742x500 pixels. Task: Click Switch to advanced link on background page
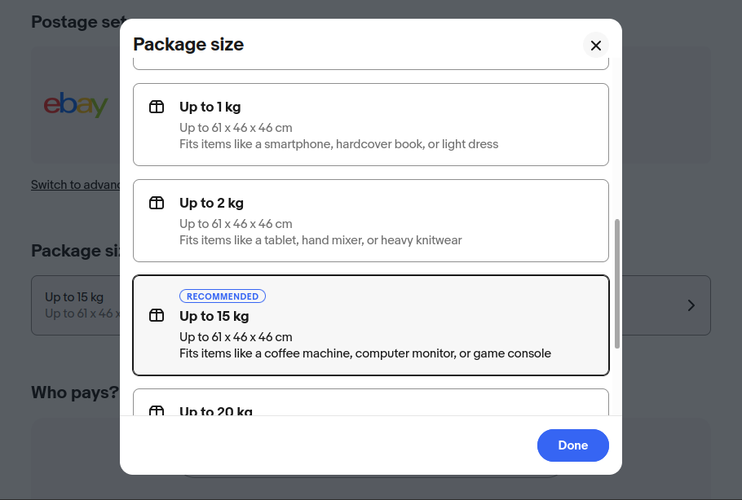(75, 185)
